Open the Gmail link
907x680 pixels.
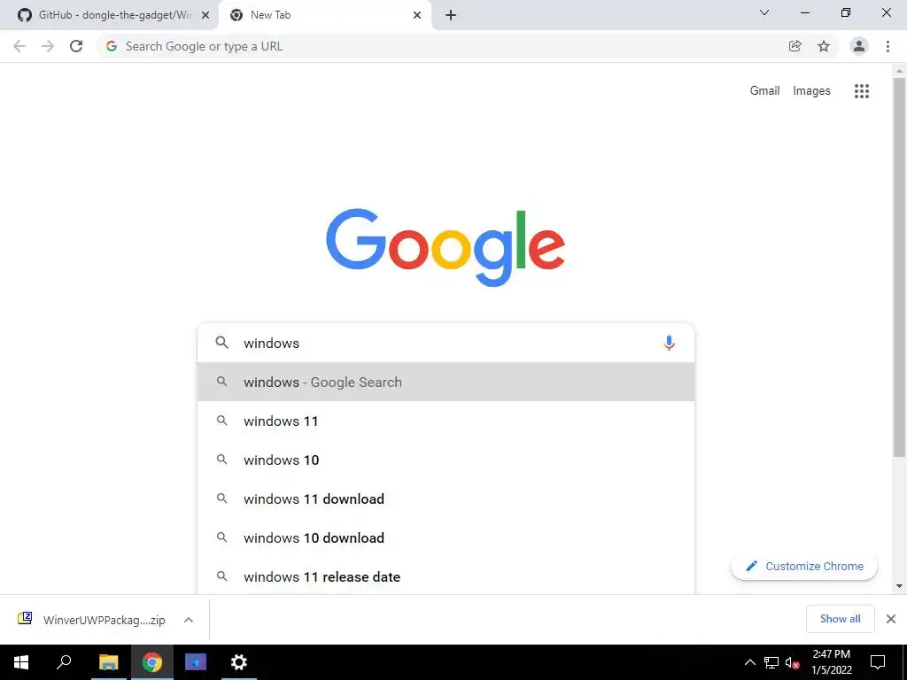pos(764,91)
